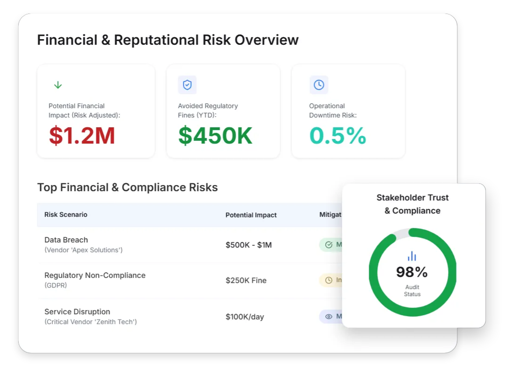This screenshot has height=365, width=506.
Task: Click the blue bar chart icon inside the donut chart
Action: (x=412, y=256)
